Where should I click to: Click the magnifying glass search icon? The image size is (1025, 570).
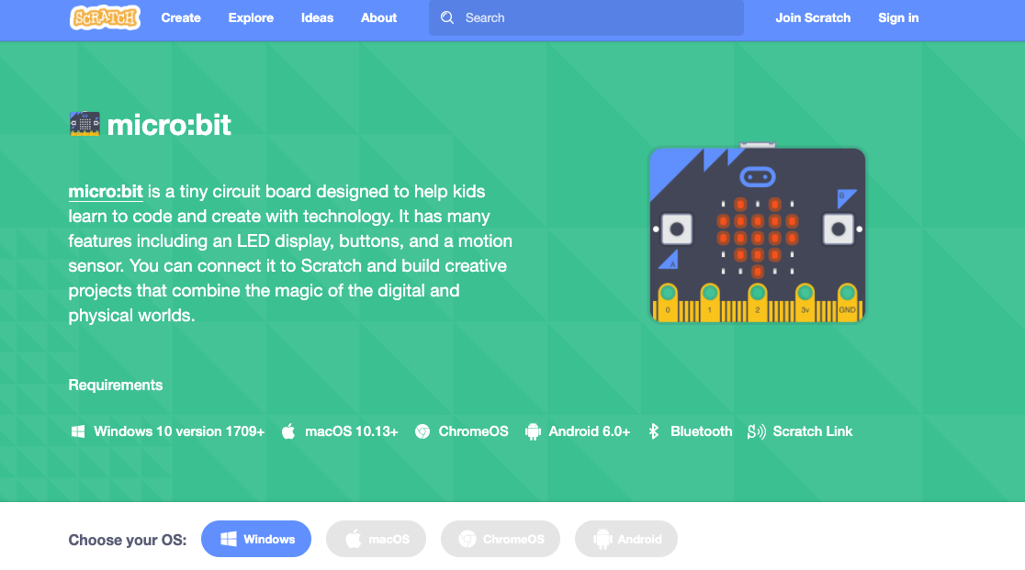[447, 17]
